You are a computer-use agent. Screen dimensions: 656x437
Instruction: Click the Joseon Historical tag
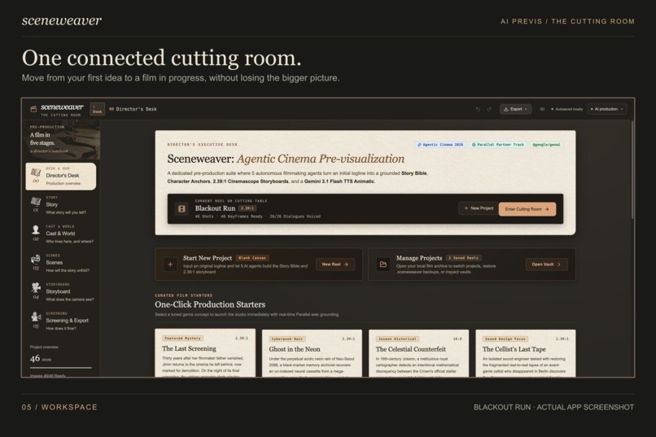[x=397, y=339]
